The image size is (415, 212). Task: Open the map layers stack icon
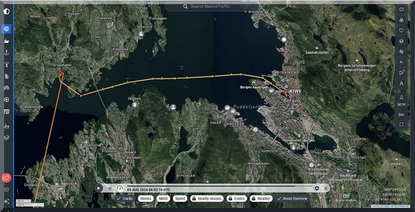(401, 41)
